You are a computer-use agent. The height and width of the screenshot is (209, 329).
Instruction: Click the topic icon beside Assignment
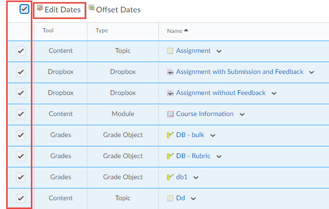point(171,51)
